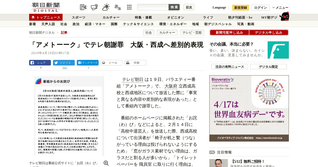Open the 番組からのお詫び apology image
The height and width of the screenshot is (167, 318).
click(69, 116)
